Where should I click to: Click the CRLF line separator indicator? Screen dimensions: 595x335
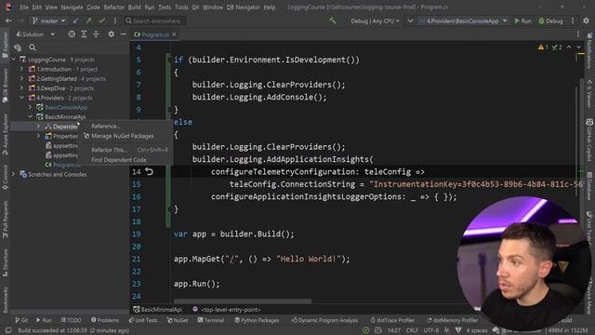pos(412,330)
